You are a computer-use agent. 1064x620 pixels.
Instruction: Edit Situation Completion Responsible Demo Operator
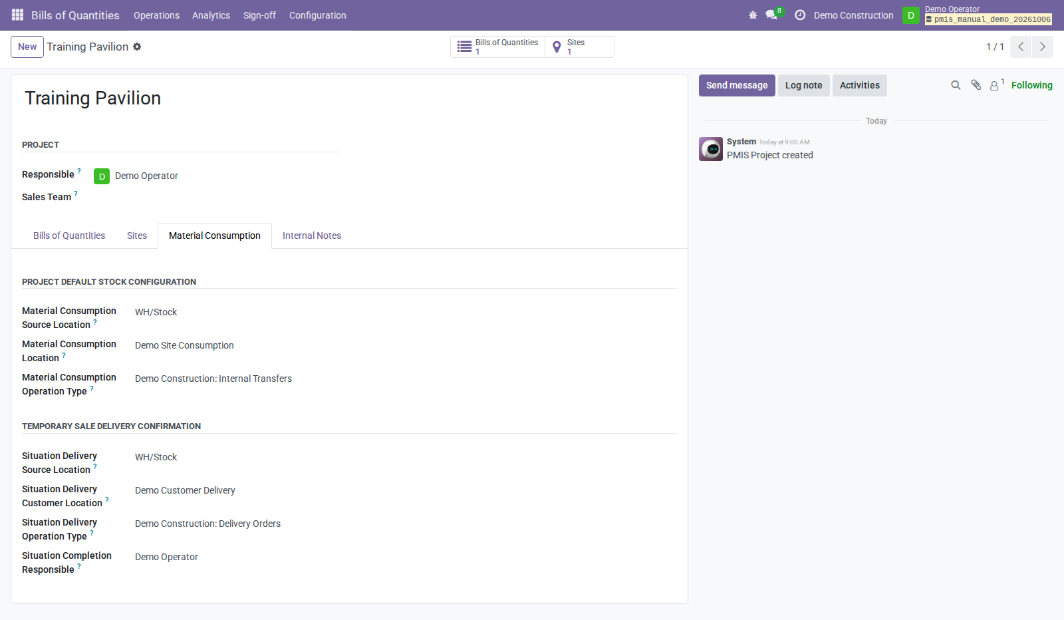click(406, 557)
